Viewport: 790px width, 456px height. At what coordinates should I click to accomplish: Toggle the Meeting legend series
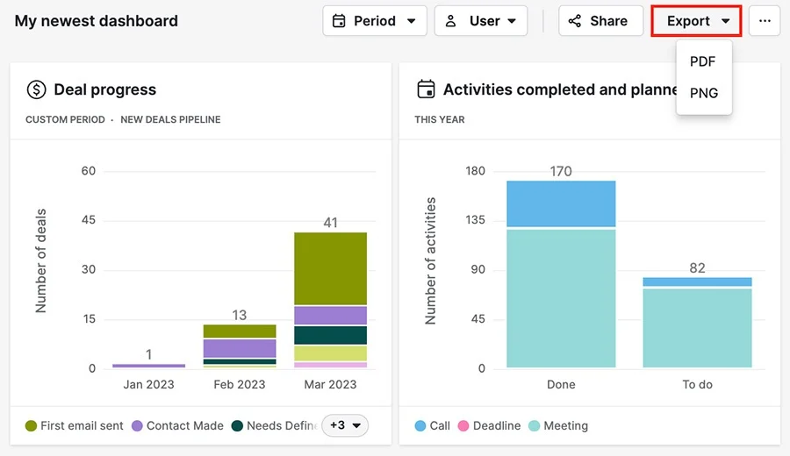point(558,426)
